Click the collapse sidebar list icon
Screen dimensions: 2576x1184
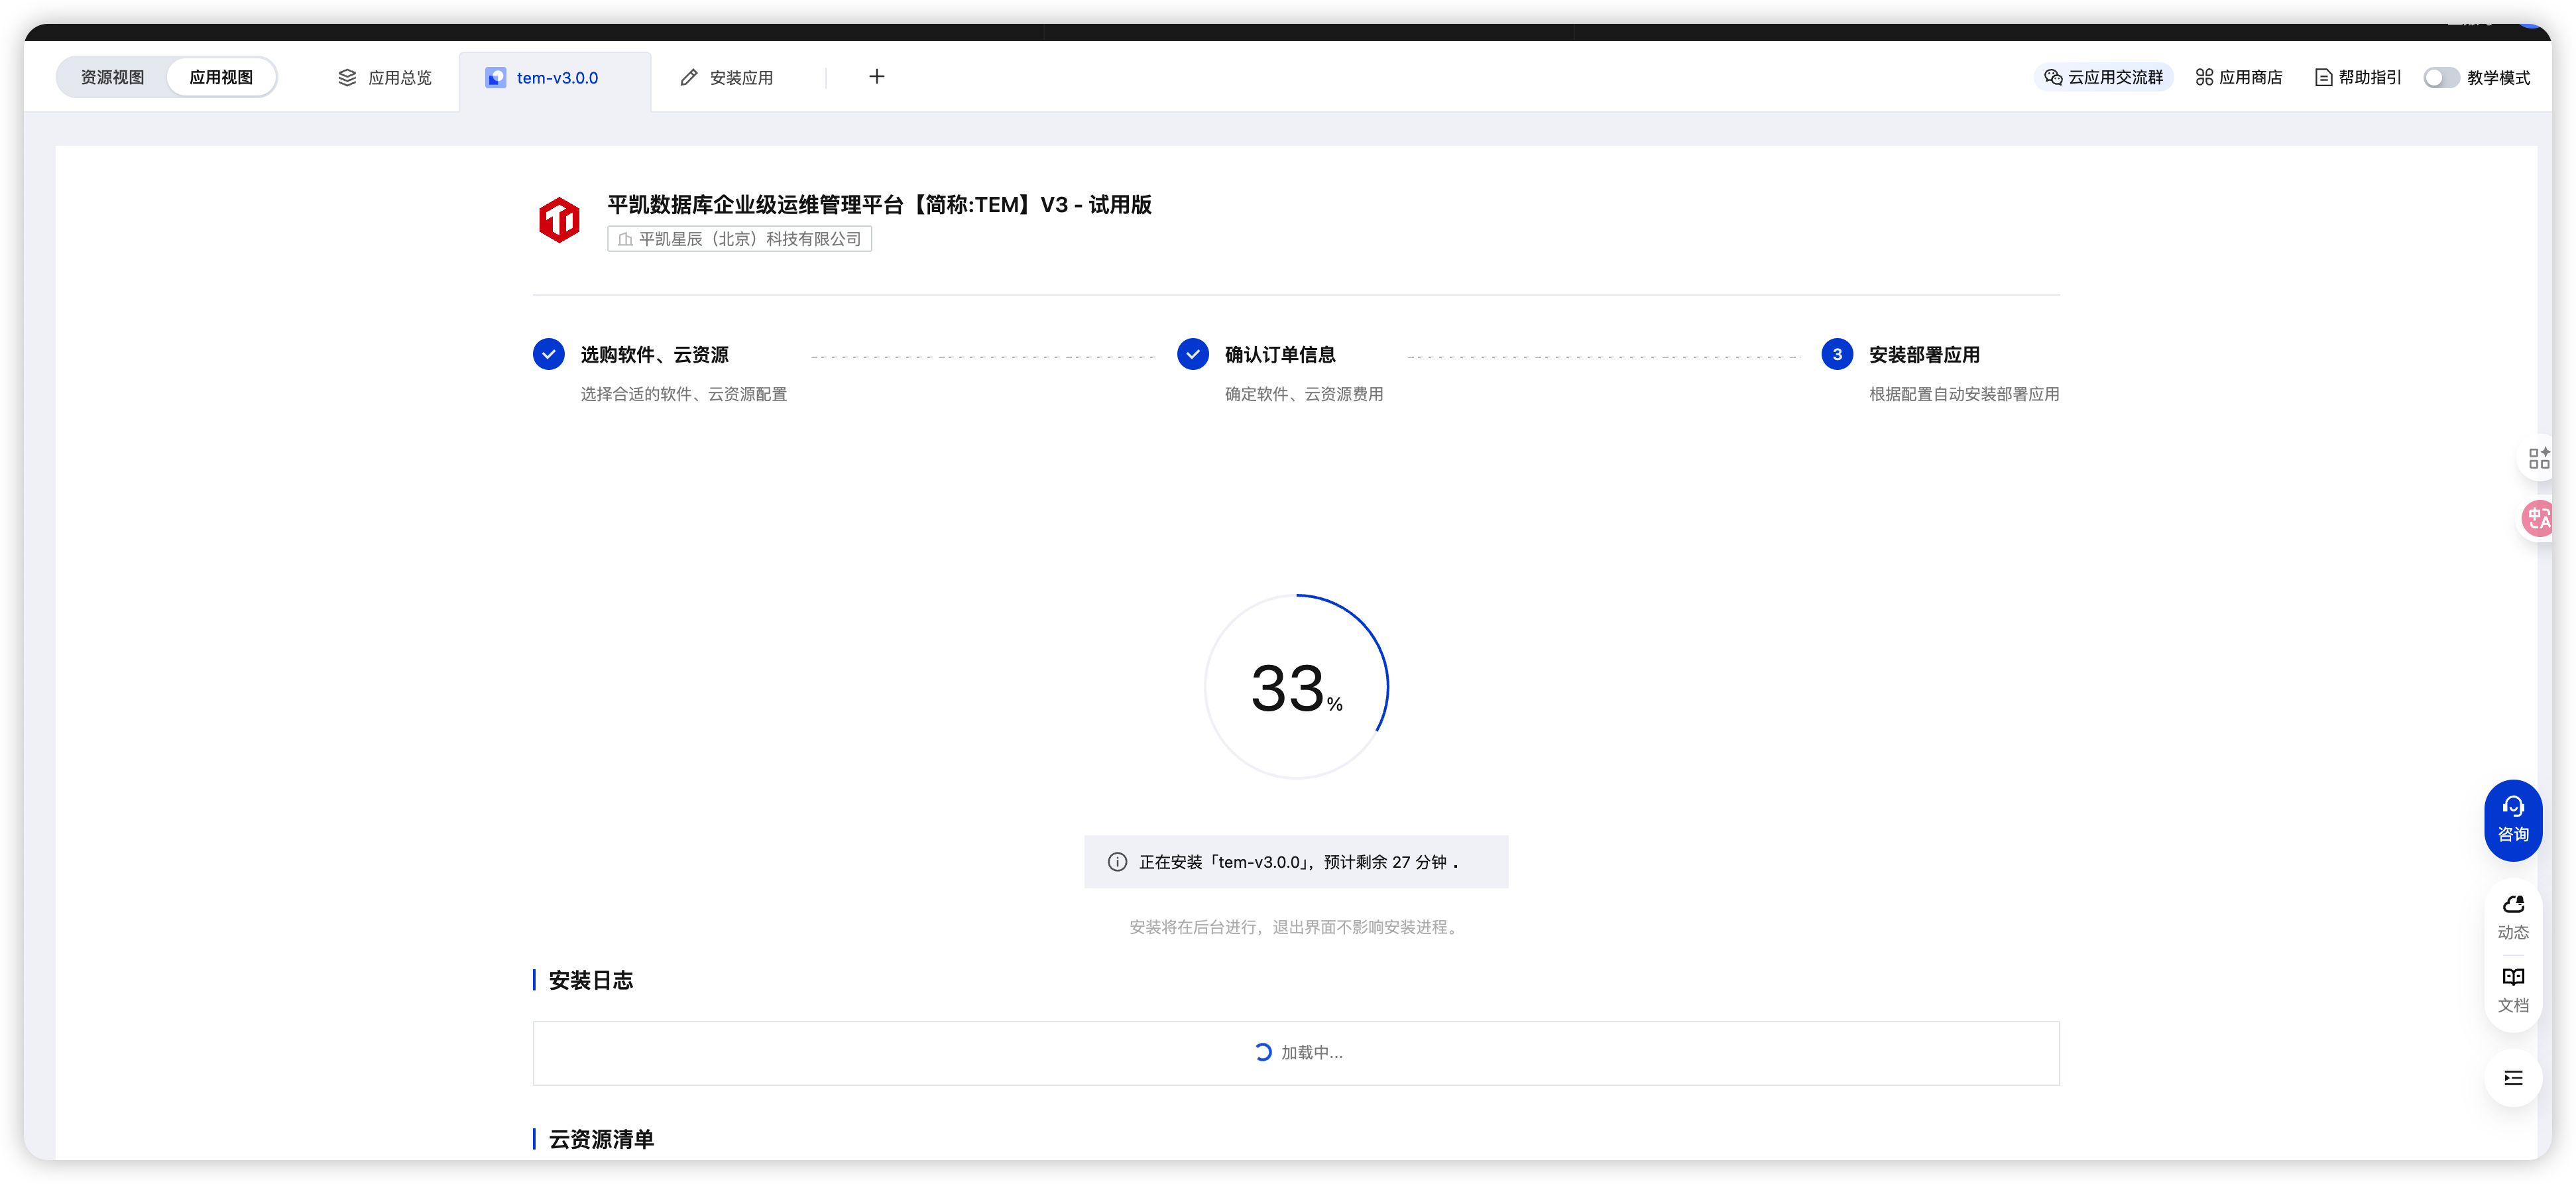point(2512,1077)
